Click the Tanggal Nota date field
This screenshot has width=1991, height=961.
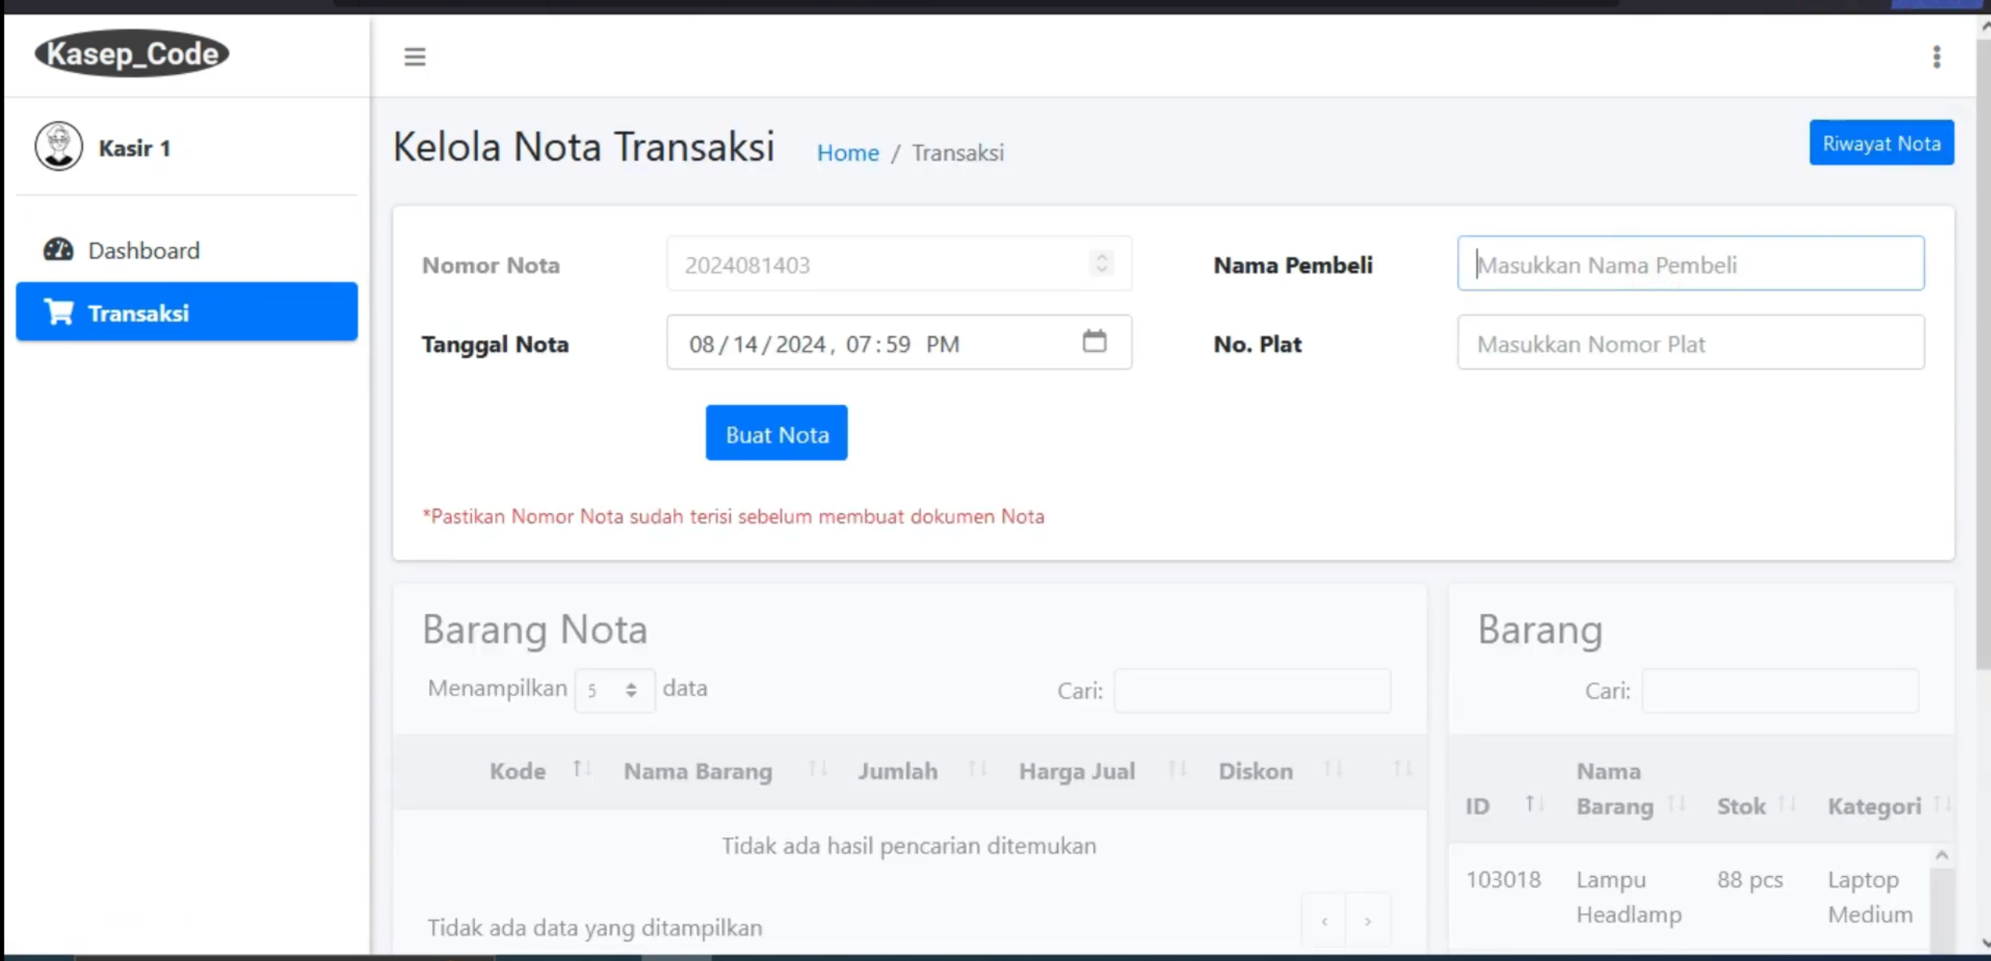point(899,343)
